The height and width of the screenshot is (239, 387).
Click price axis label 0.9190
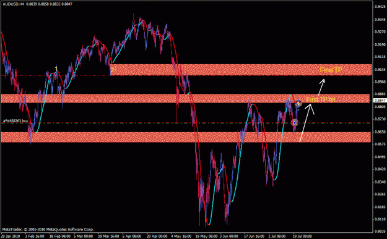tap(380, 44)
